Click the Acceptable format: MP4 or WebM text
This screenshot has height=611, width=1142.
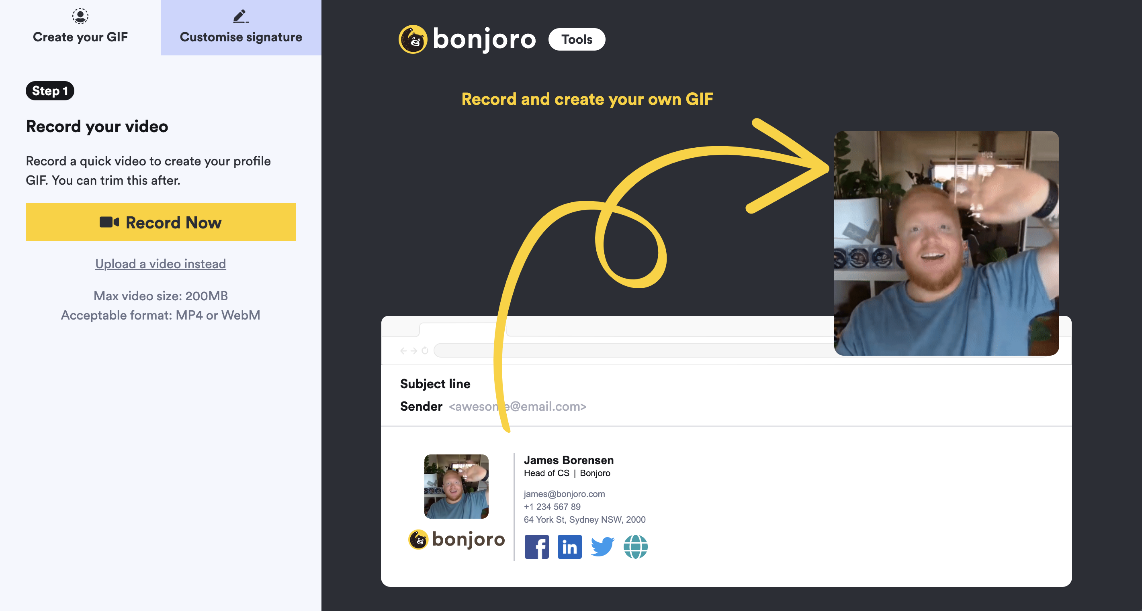coord(160,315)
